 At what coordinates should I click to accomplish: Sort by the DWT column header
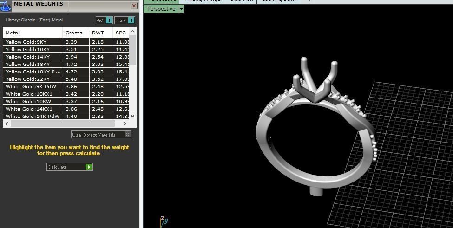101,33
